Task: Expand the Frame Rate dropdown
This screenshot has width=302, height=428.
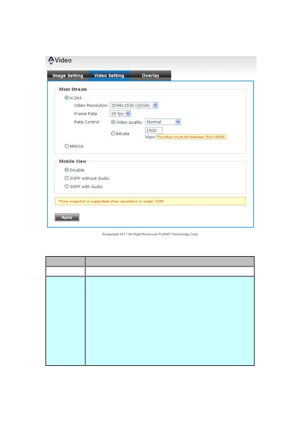Action: click(x=120, y=113)
